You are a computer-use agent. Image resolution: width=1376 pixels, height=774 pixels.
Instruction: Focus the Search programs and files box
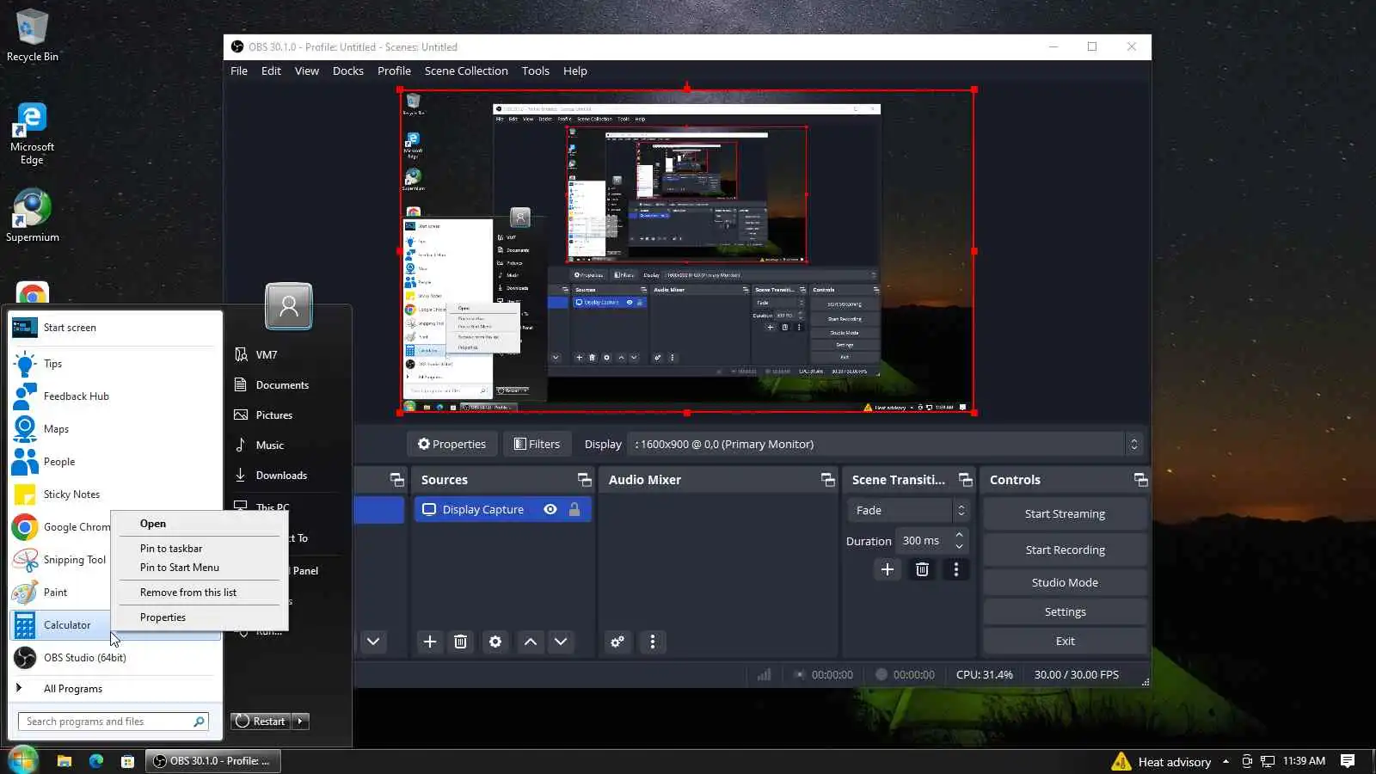[x=113, y=722]
